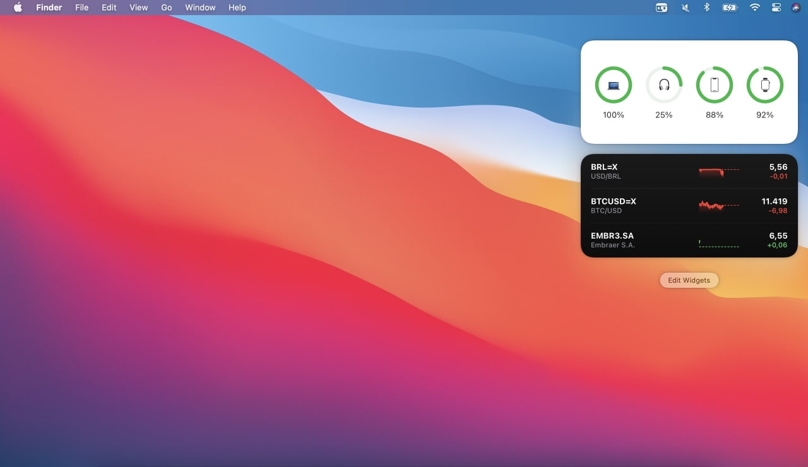This screenshot has width=808, height=467.
Task: Activate Siri from the menu bar
Action: (x=795, y=8)
